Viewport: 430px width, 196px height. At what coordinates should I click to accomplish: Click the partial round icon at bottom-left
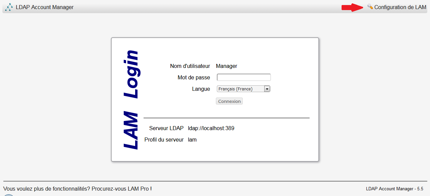pos(8,195)
